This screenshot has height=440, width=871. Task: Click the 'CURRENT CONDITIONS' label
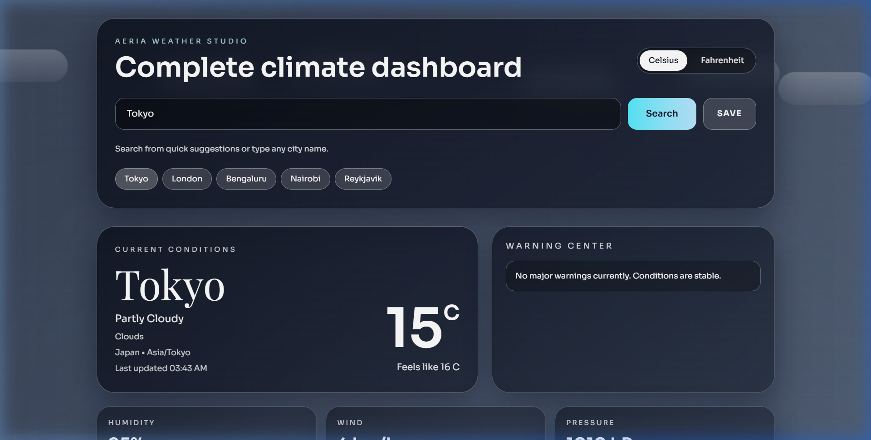coord(175,249)
